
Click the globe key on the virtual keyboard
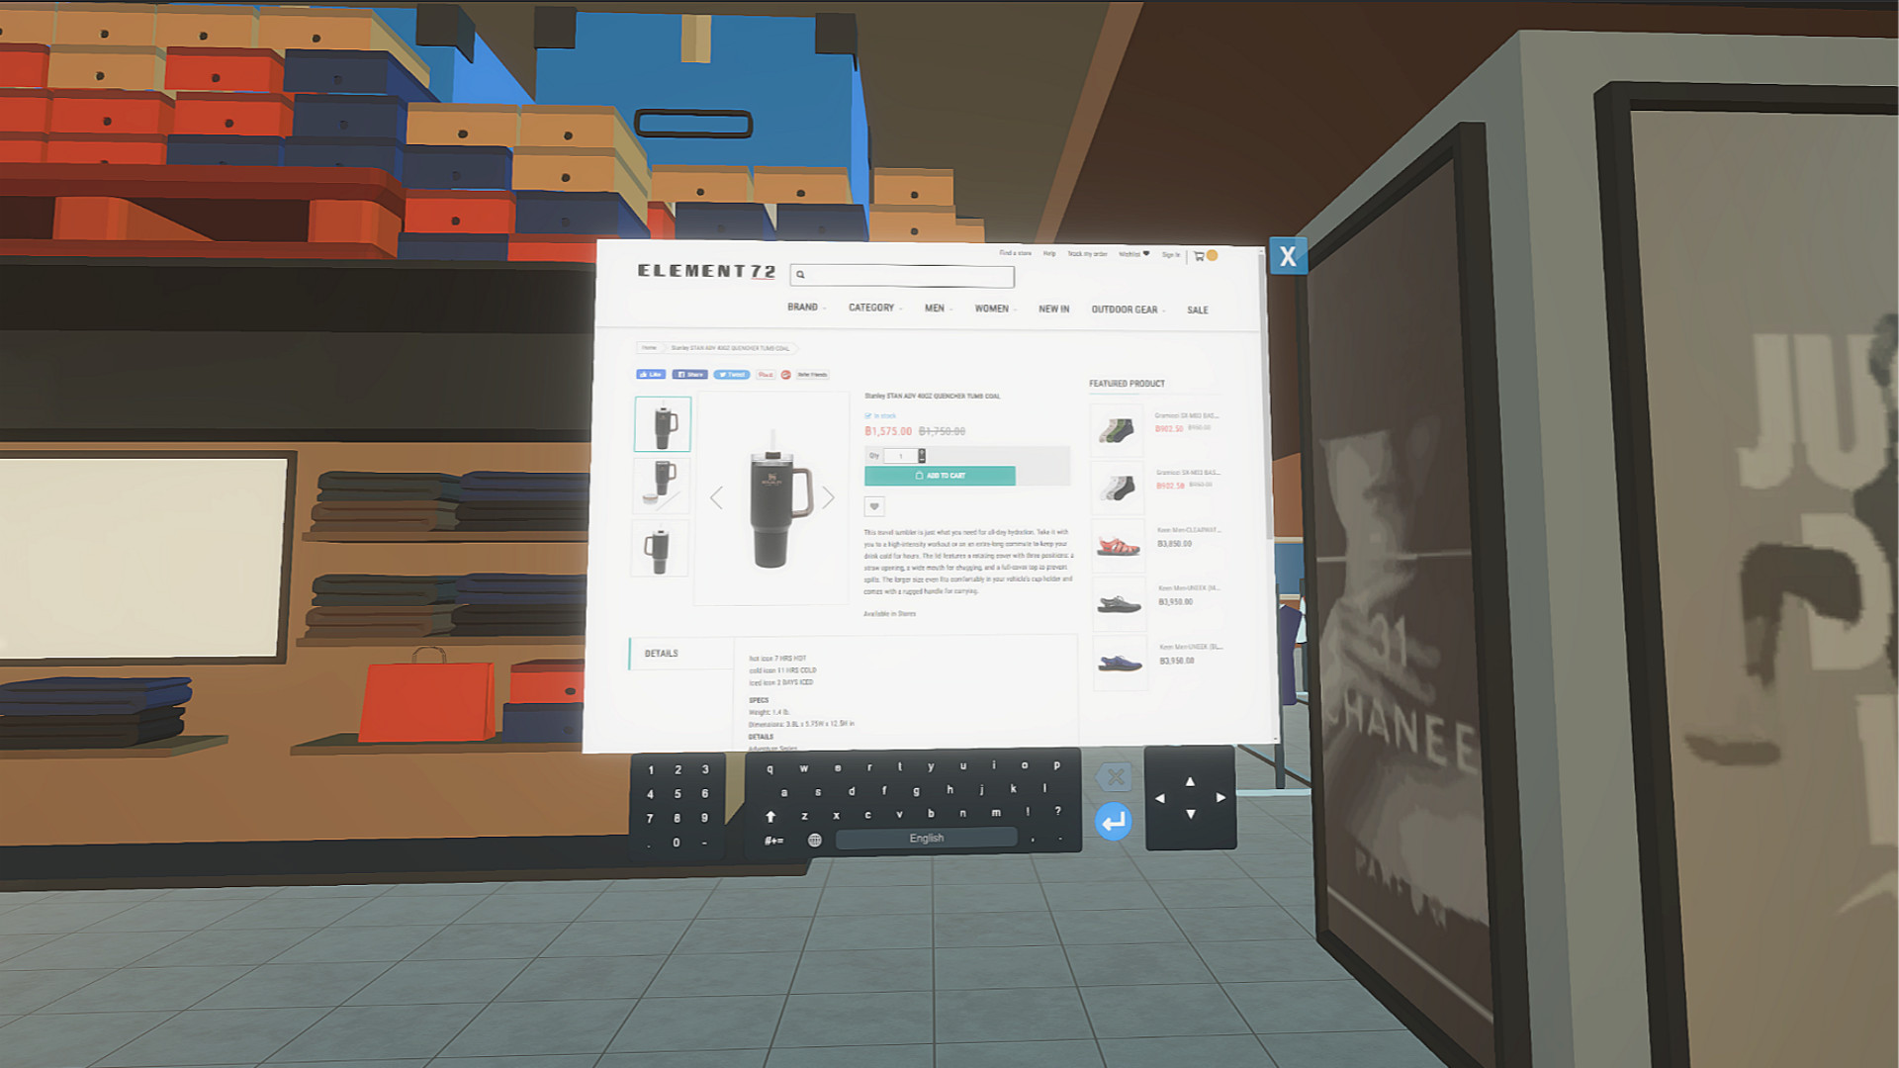click(813, 838)
